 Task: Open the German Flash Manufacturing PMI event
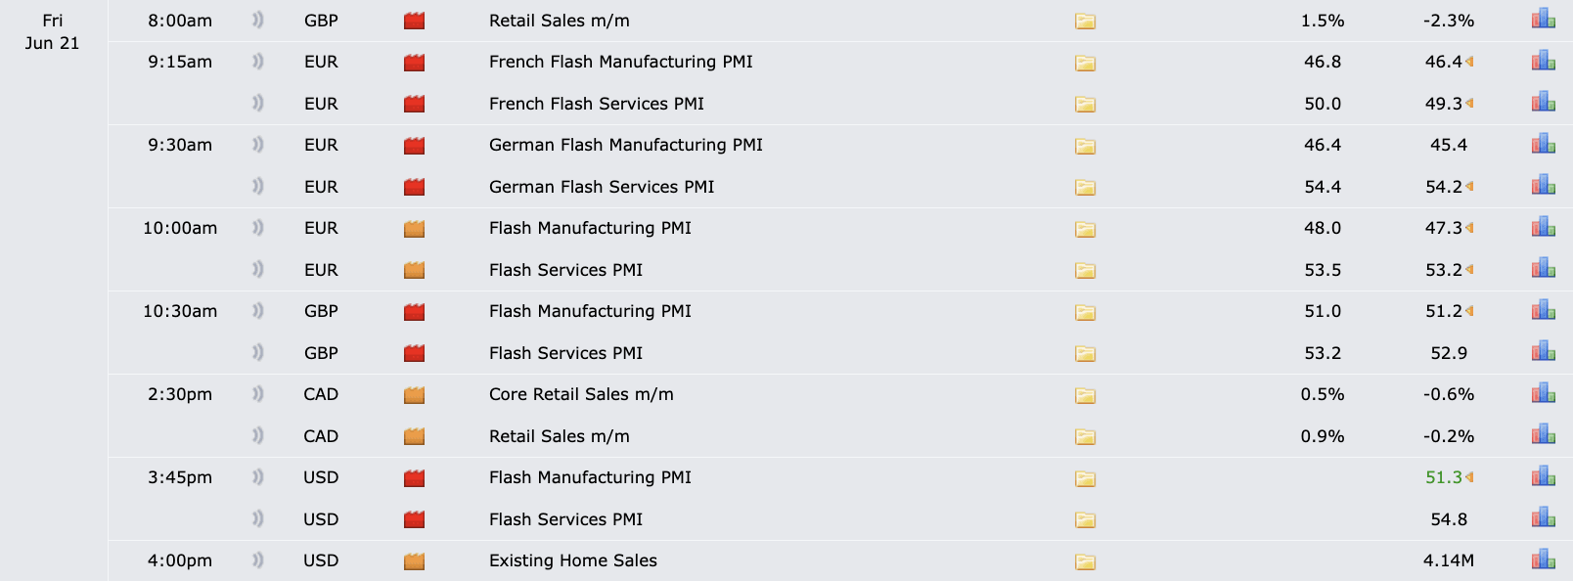pyautogui.click(x=626, y=145)
